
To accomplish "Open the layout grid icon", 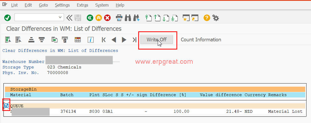I will 78,40.
